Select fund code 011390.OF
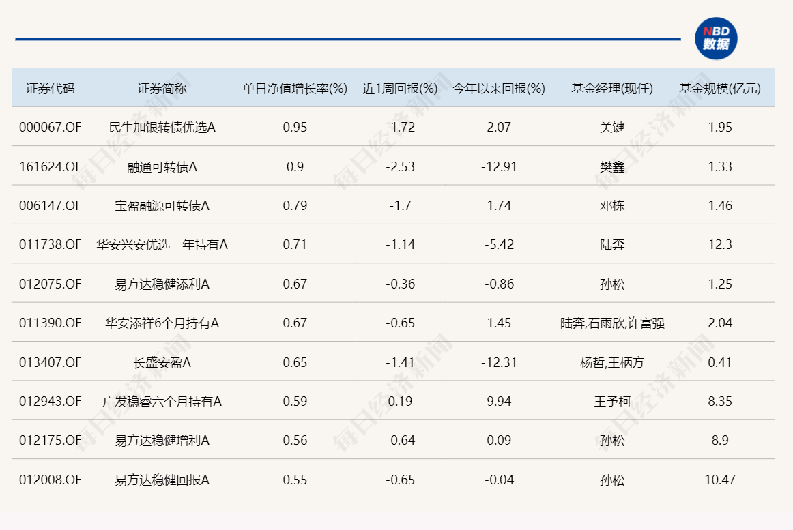This screenshot has height=530, width=793. 50,323
